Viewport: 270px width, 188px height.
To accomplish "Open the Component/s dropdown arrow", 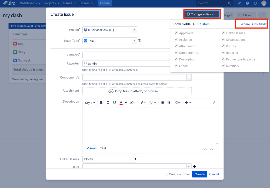I will tap(189, 77).
